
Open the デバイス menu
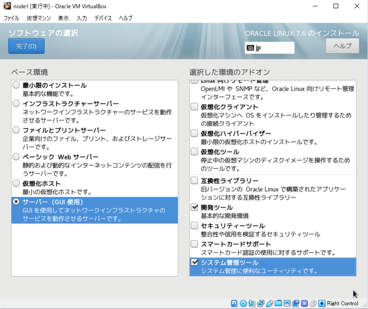click(x=103, y=18)
